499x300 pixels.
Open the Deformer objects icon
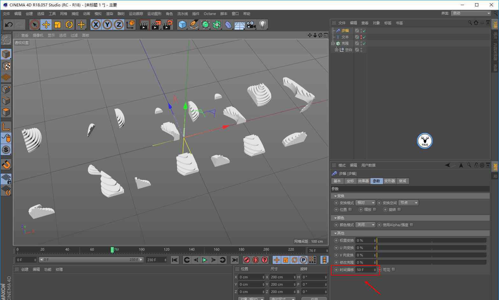(x=228, y=25)
